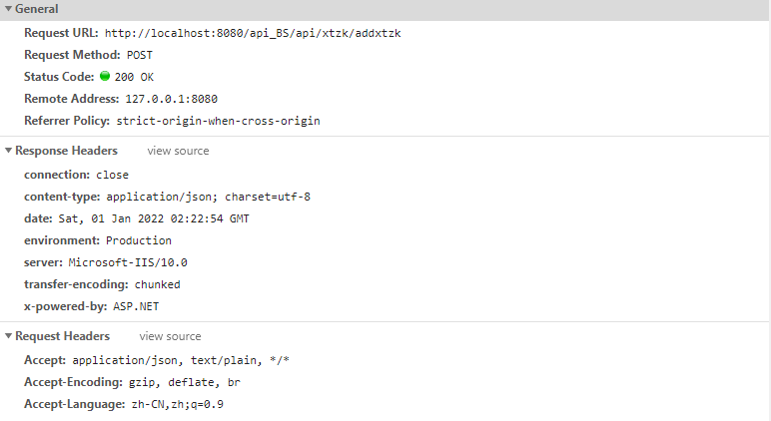Select the POST request method value

pos(140,55)
